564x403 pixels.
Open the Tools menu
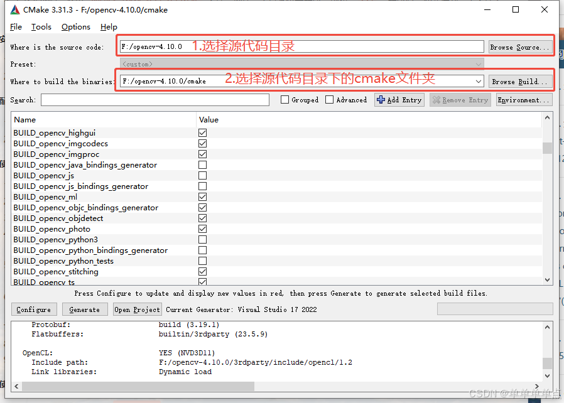pyautogui.click(x=41, y=27)
